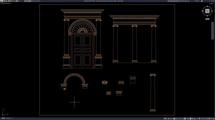The image size is (215, 120).
Task: Switch to the Layout1 tab
Action: [x=8, y=118]
